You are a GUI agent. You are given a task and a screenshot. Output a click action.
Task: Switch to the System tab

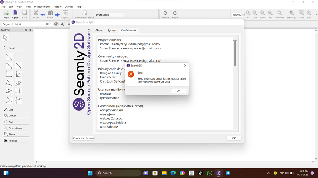click(x=112, y=30)
